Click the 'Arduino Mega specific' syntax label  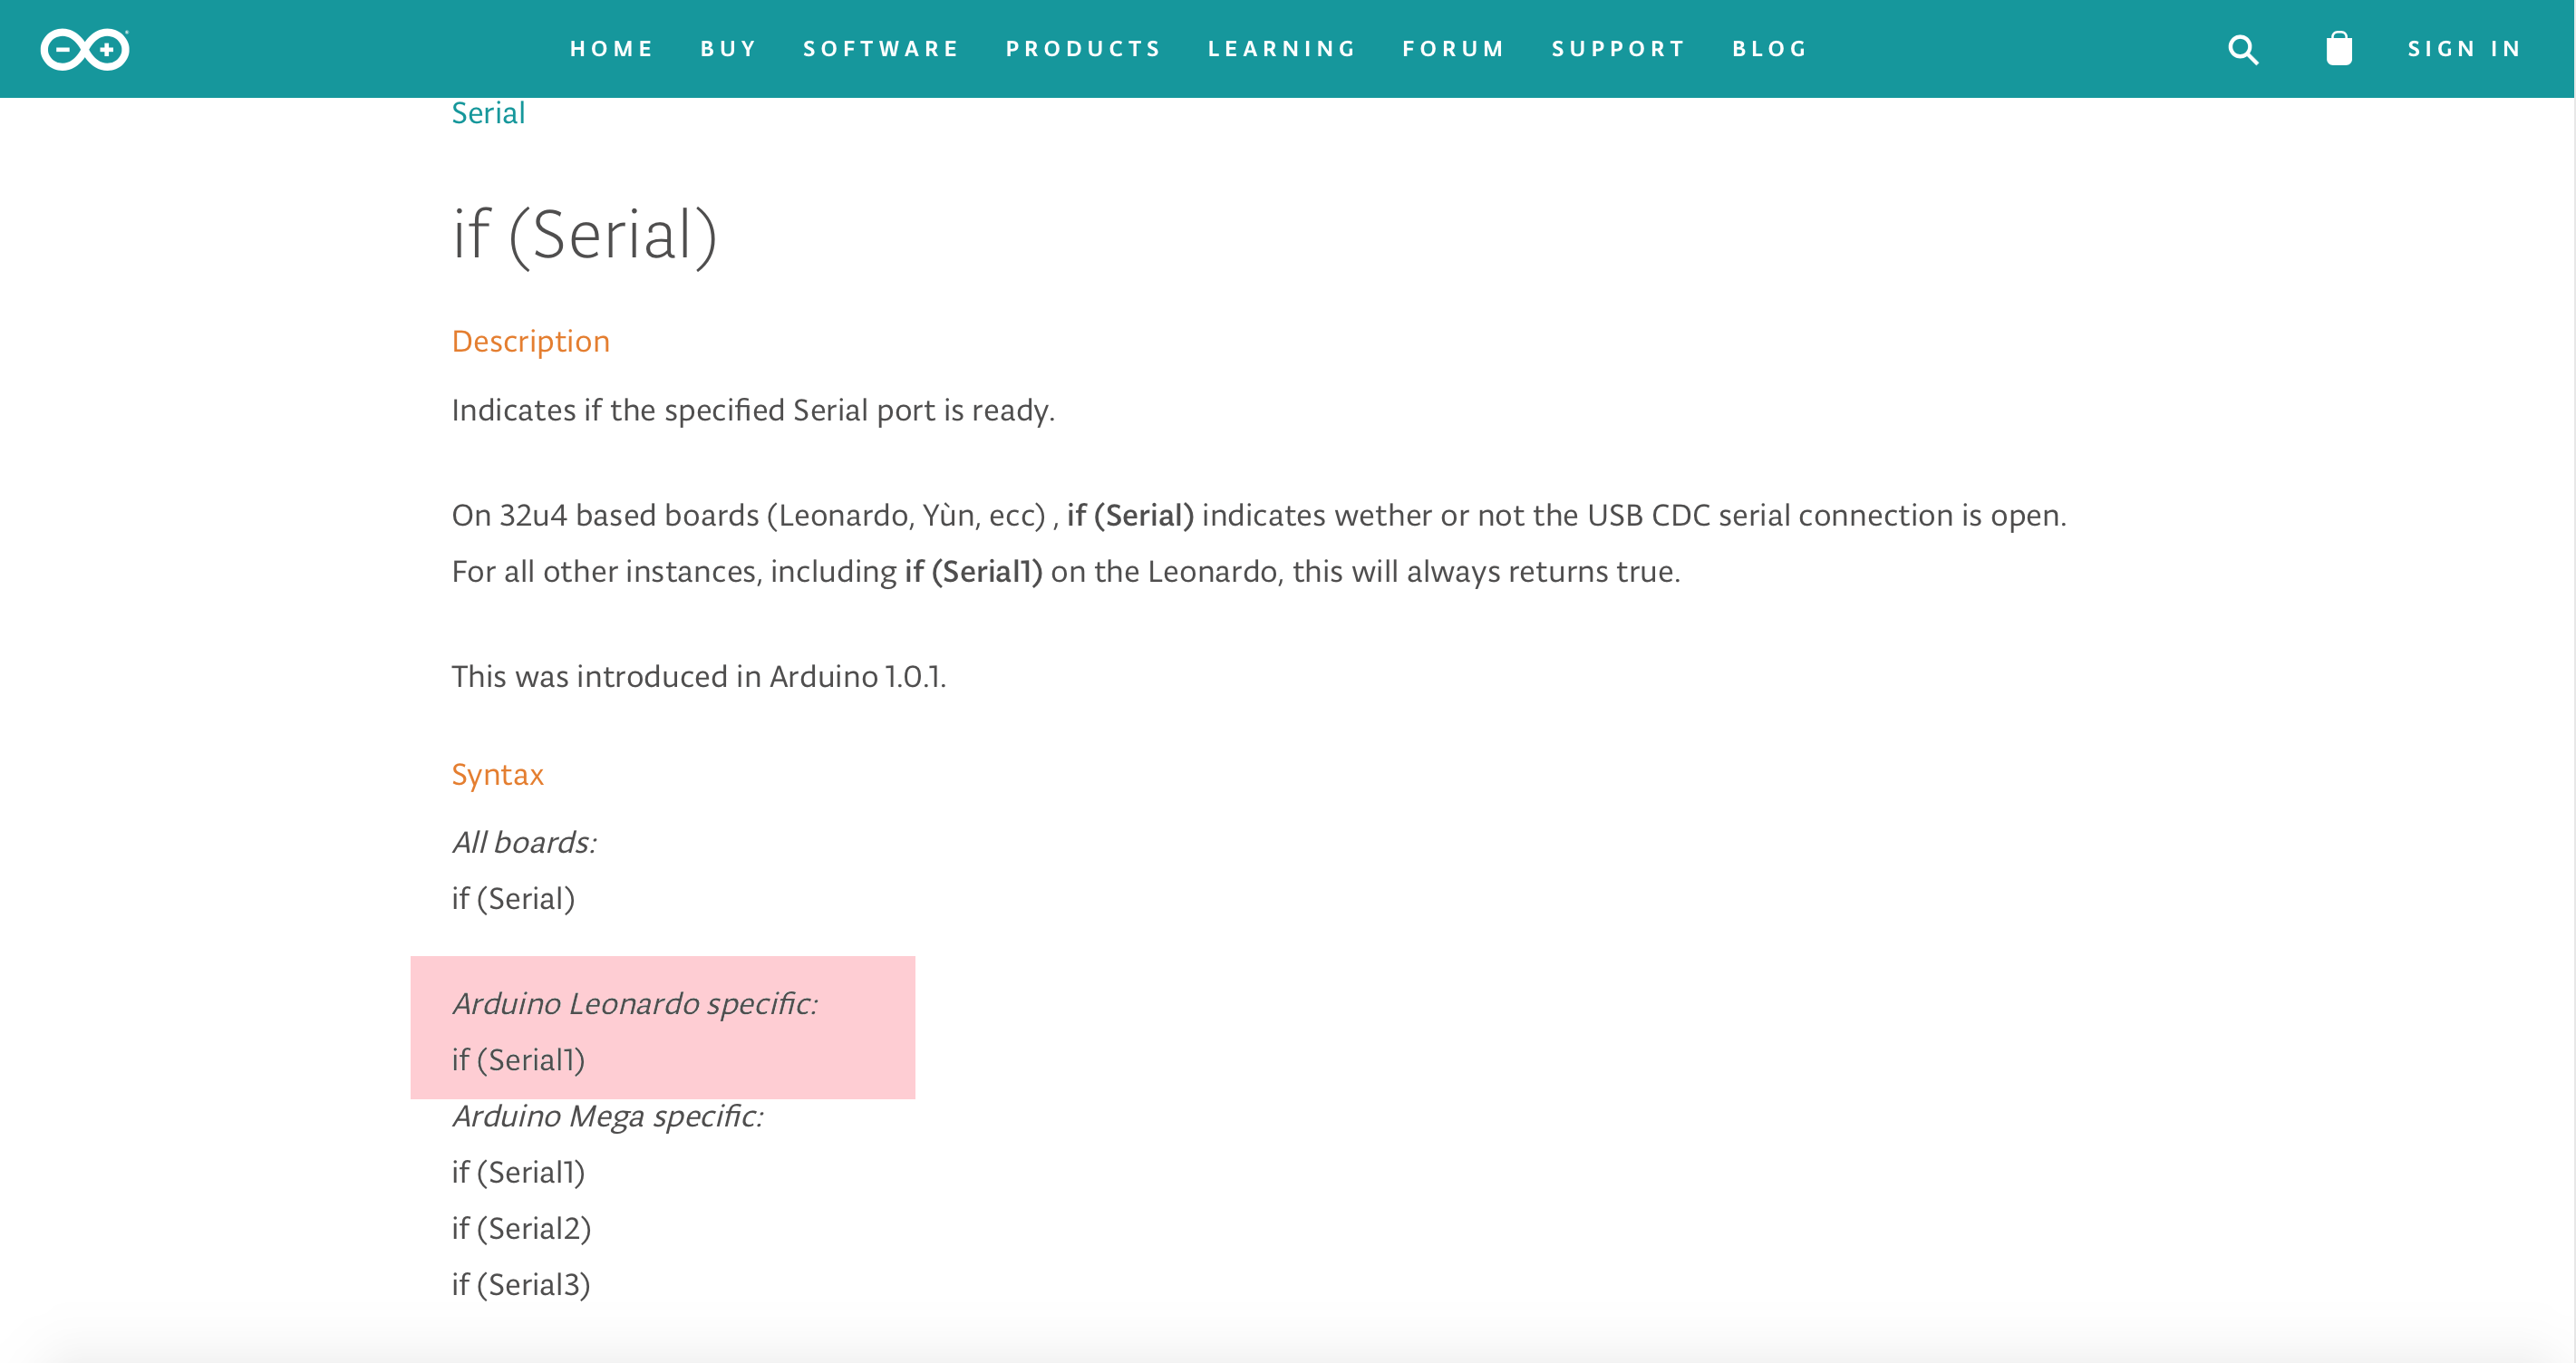pos(607,1116)
